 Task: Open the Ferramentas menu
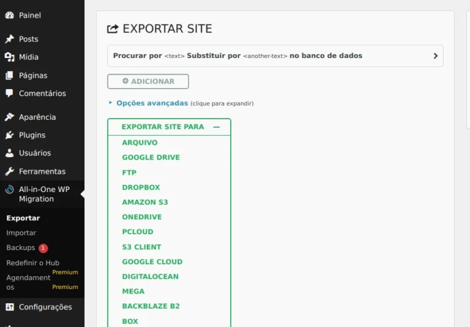tap(42, 171)
